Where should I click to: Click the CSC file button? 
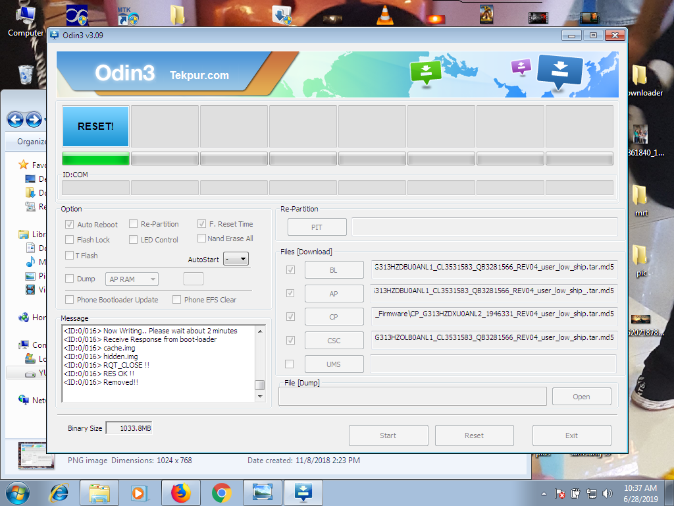click(334, 341)
